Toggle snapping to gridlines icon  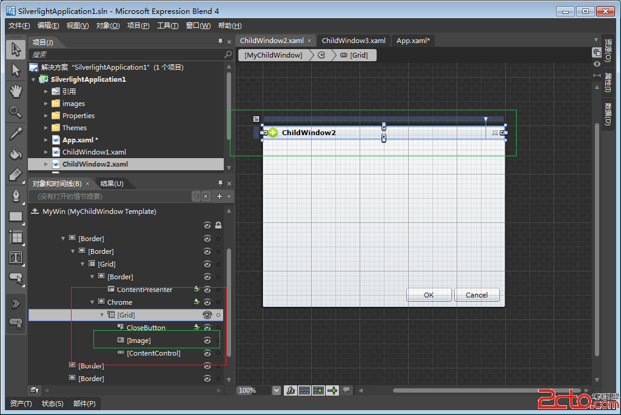click(318, 391)
